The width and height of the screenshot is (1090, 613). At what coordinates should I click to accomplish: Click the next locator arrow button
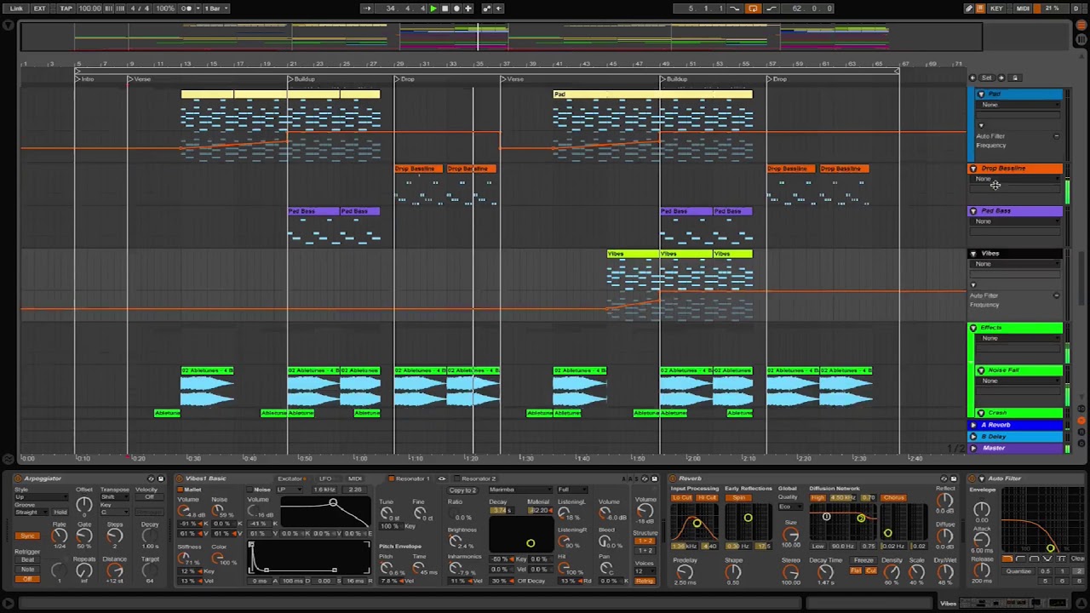click(1001, 77)
